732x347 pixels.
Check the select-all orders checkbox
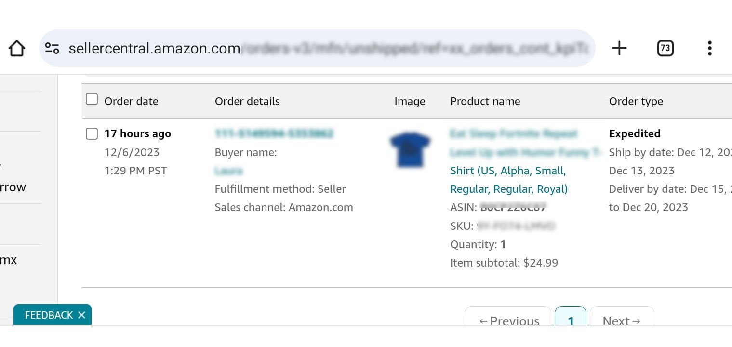(x=92, y=99)
